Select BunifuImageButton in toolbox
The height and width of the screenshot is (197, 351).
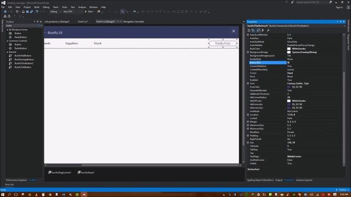24,60
